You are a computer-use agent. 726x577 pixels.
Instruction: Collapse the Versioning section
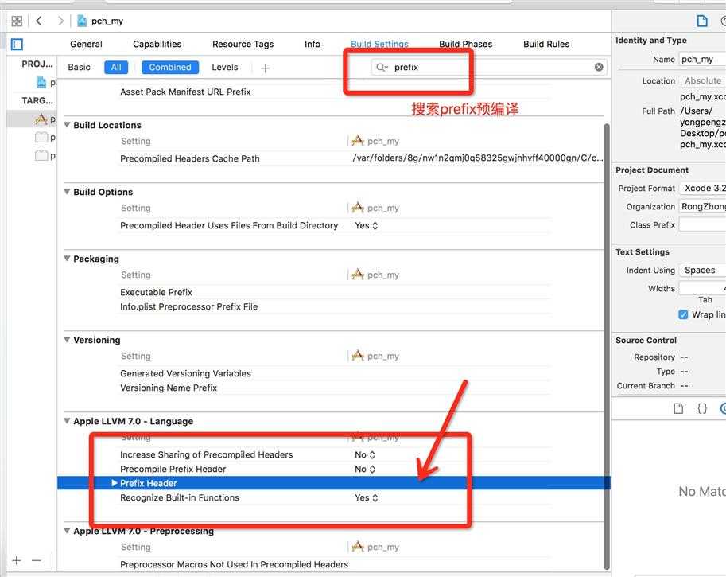click(67, 339)
